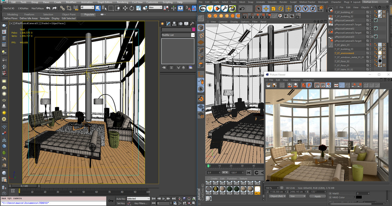Switch to the Populate ribbon tab
This screenshot has width=392, height=206.
[x=89, y=15]
